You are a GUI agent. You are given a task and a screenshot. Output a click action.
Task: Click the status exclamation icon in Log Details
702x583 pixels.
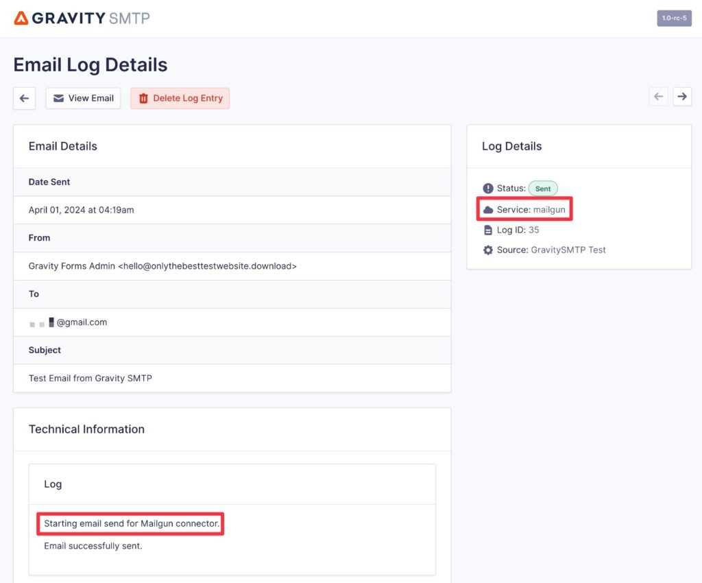(488, 188)
